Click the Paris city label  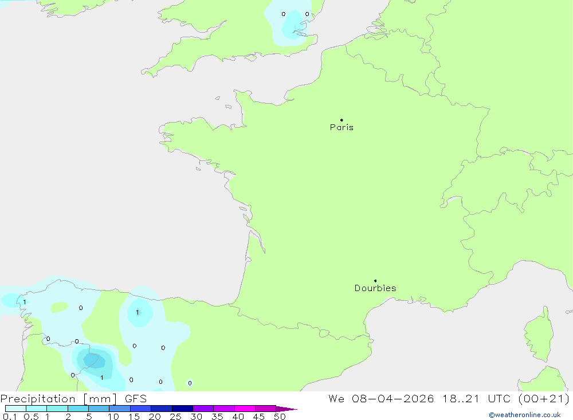coord(342,127)
